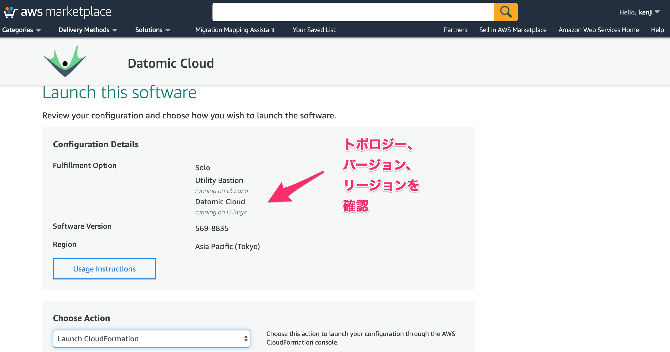Go to Amazon Web Services Home

(x=599, y=30)
